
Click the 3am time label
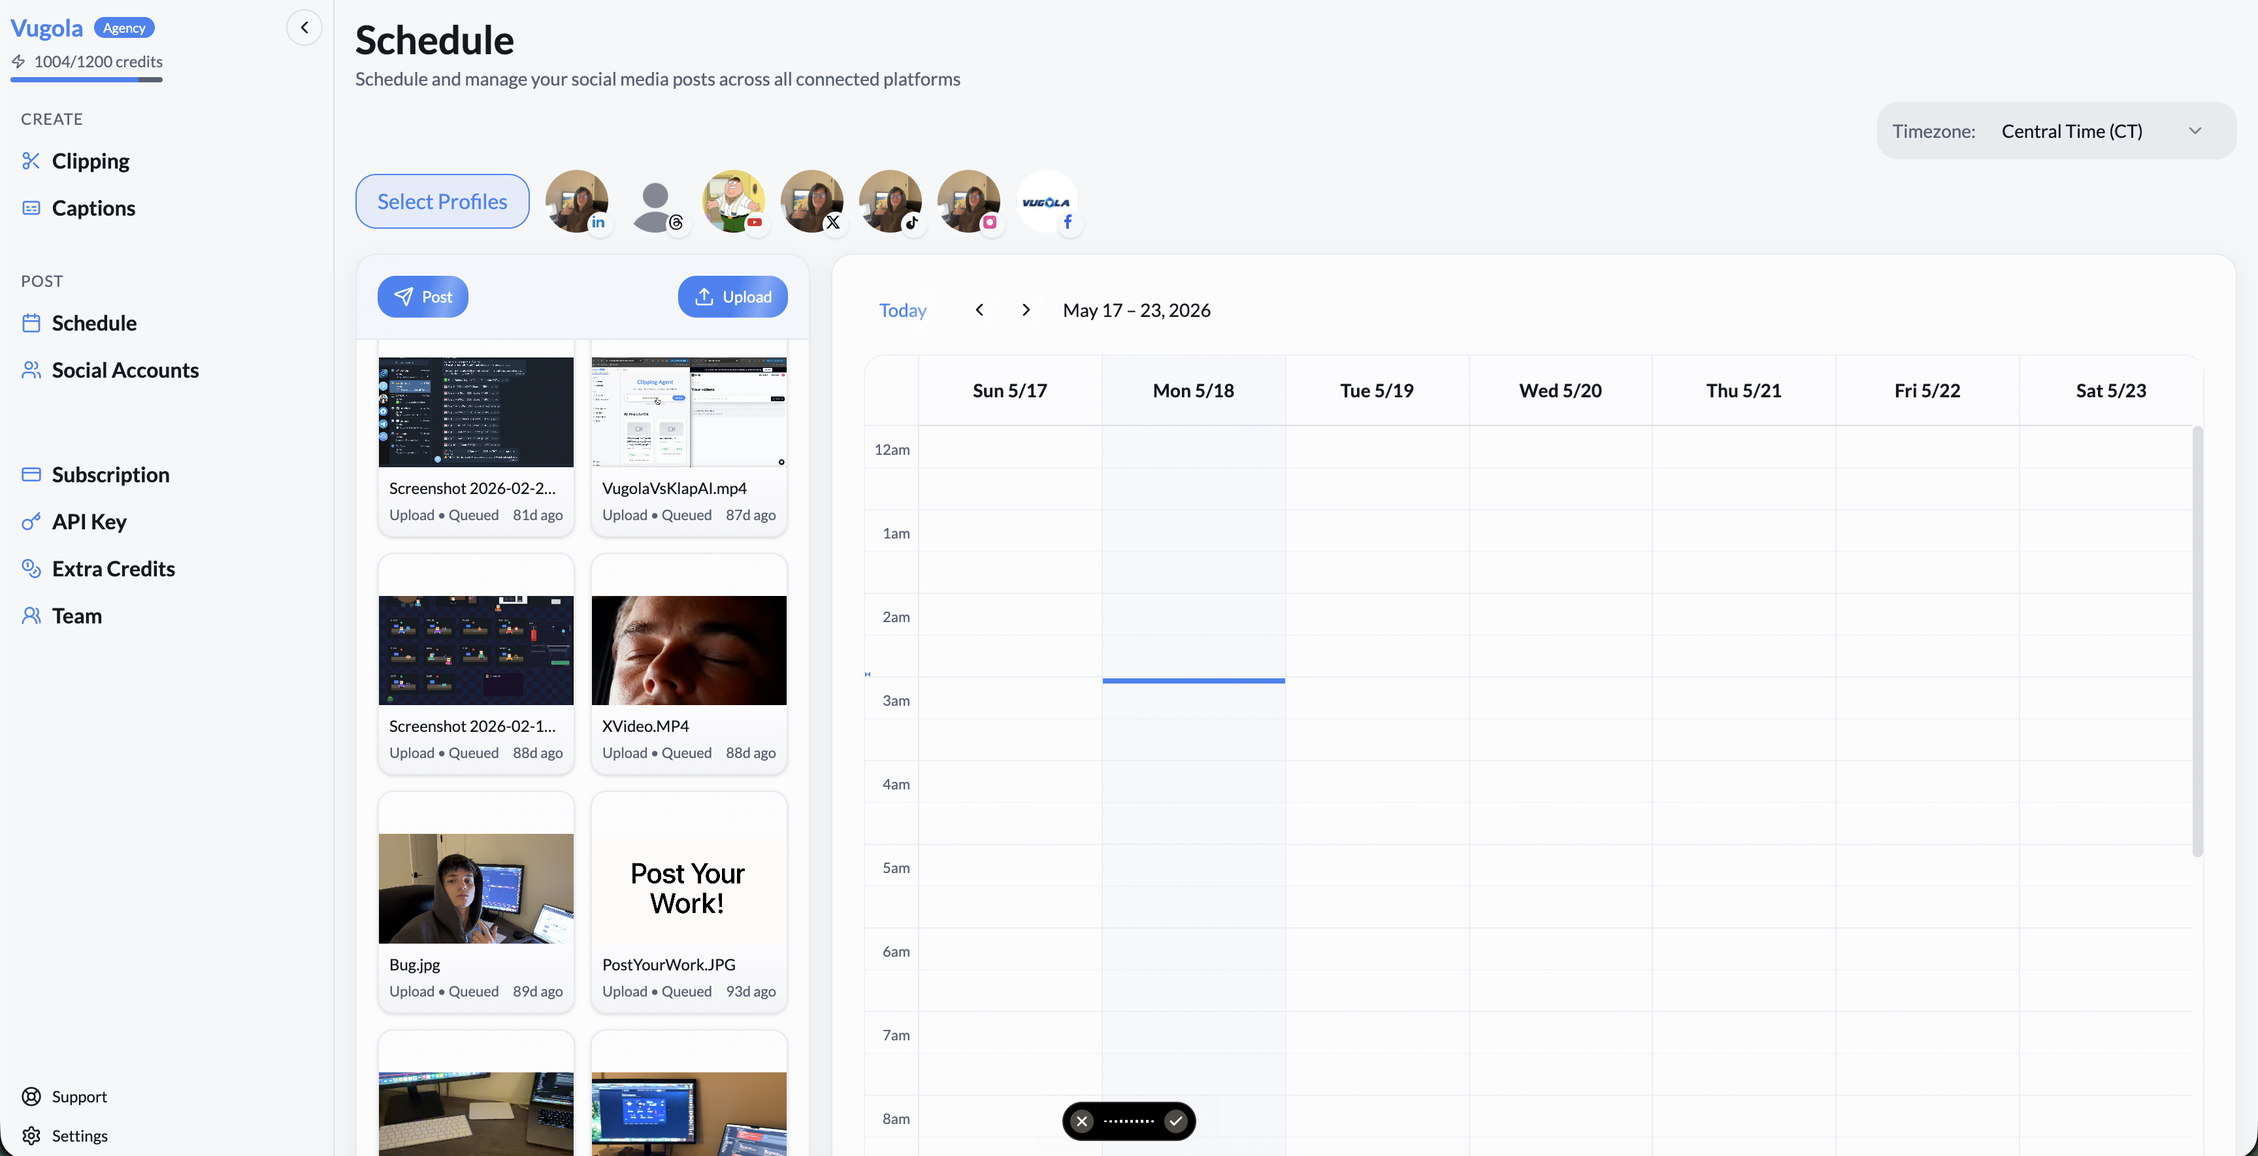click(x=896, y=701)
